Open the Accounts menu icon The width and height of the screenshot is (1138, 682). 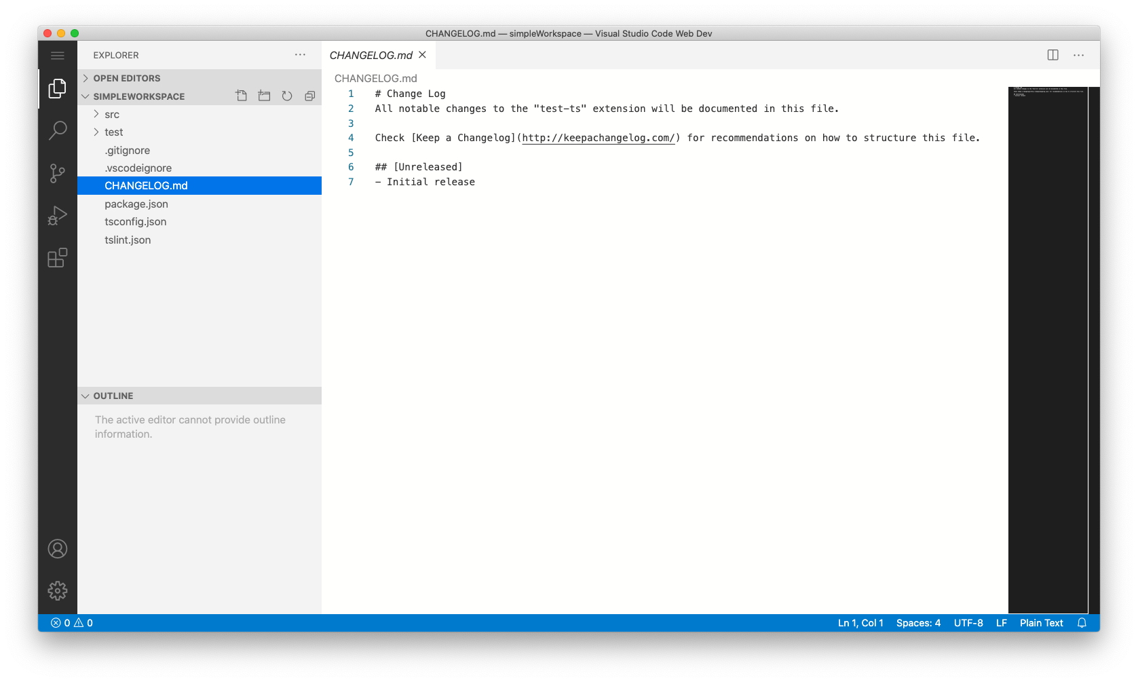[x=58, y=548]
